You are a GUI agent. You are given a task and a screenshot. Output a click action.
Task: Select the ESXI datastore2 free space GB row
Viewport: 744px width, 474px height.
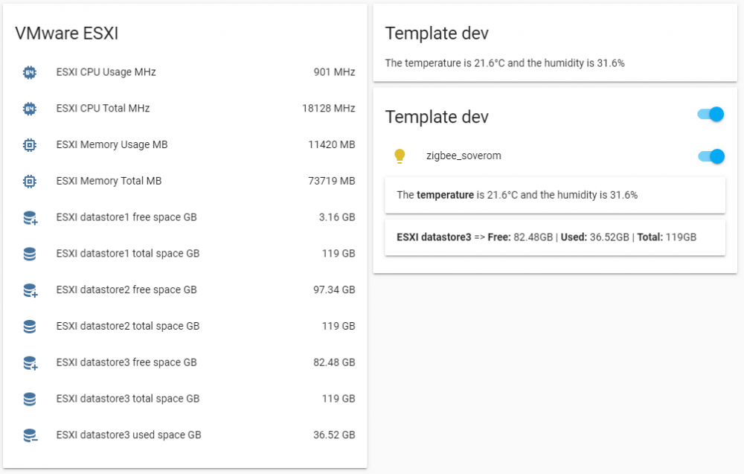point(126,289)
